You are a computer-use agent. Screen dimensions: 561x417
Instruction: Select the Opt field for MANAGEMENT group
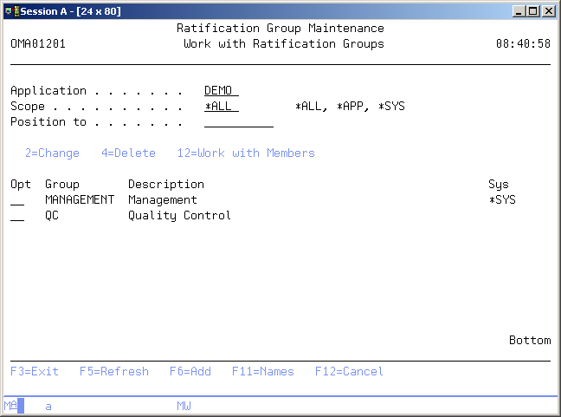pos(17,200)
